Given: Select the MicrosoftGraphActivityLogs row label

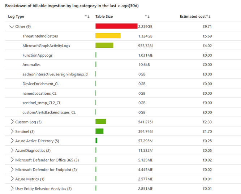Looking at the screenshot, I should click(x=46, y=46).
